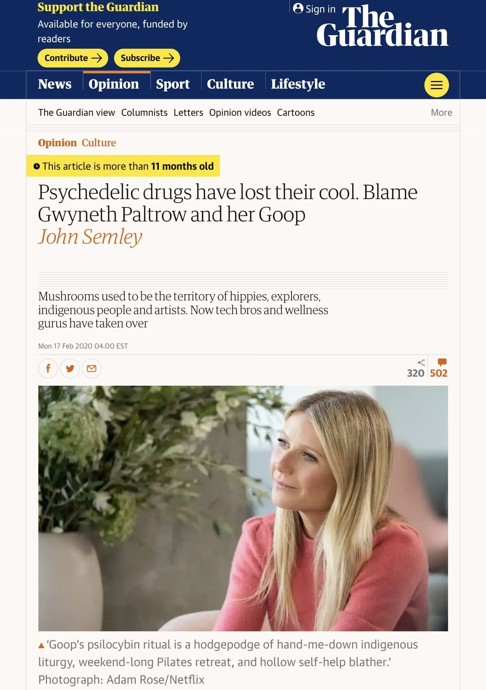Click The Guardian logo
This screenshot has width=486, height=690.
pyautogui.click(x=382, y=26)
